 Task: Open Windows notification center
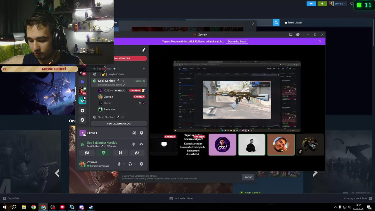(369, 207)
